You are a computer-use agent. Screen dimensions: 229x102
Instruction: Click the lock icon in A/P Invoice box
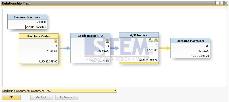(x=156, y=40)
